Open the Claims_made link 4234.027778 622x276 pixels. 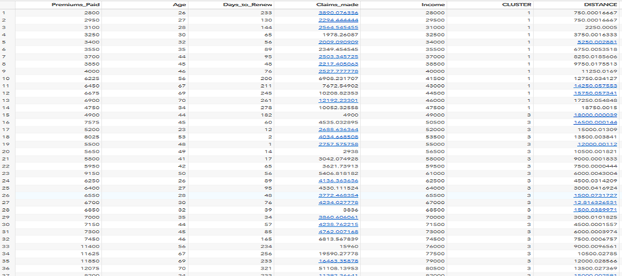tap(338, 202)
